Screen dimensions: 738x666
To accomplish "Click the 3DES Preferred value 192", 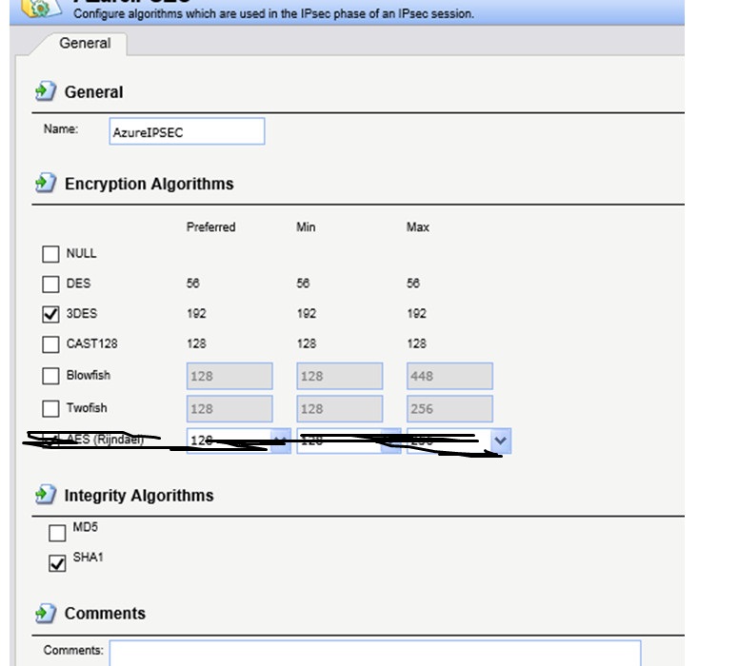I will (x=196, y=314).
